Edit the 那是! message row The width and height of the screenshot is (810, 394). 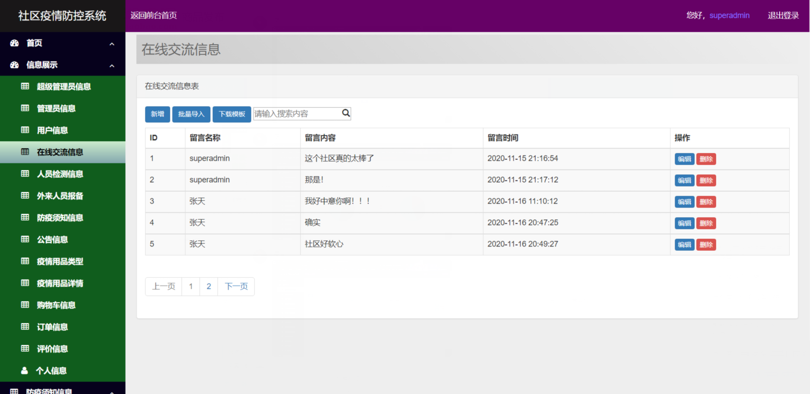(684, 181)
